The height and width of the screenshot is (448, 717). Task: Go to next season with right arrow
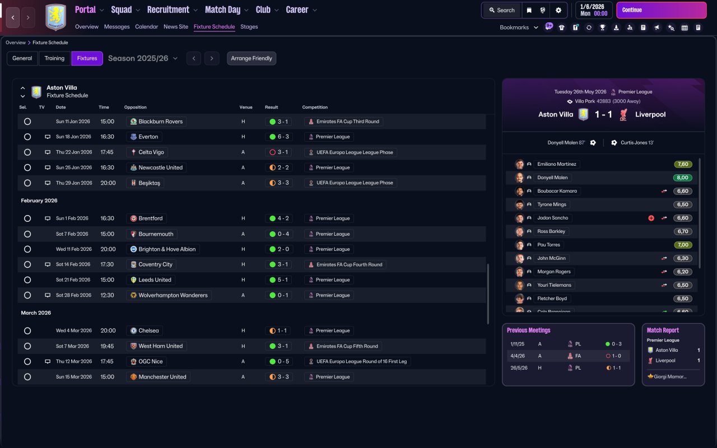coord(211,58)
